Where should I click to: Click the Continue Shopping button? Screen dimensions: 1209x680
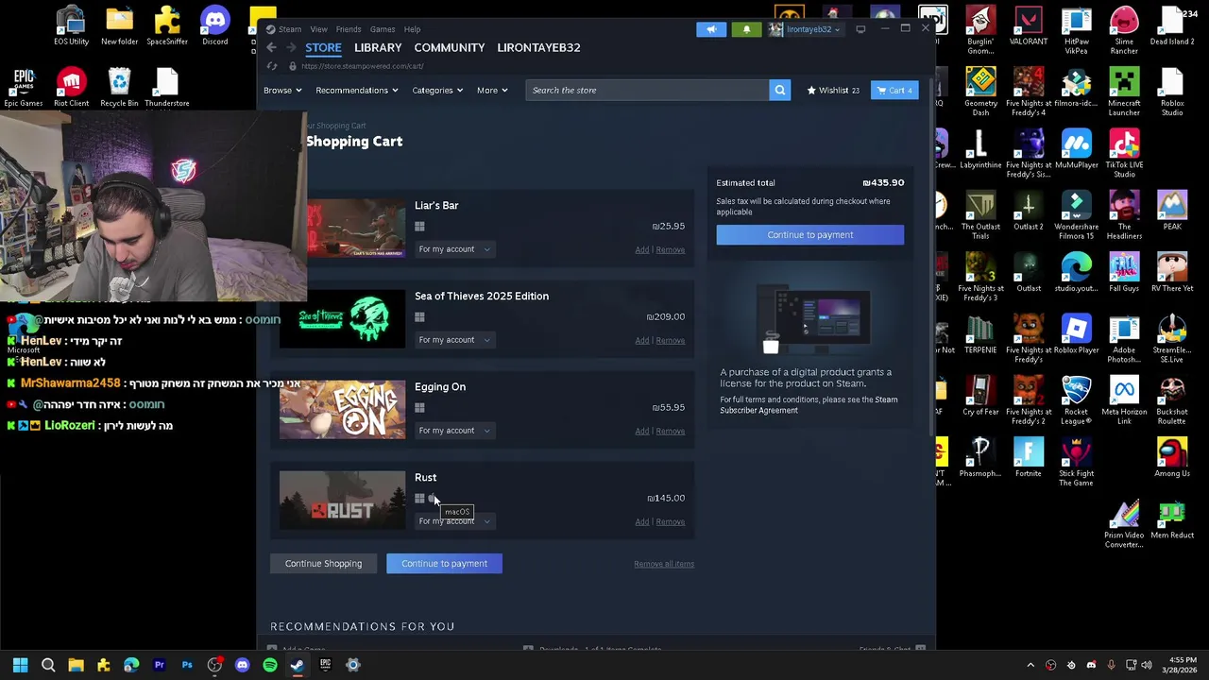point(323,564)
